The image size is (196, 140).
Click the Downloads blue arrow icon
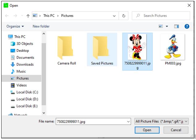coord(13,64)
